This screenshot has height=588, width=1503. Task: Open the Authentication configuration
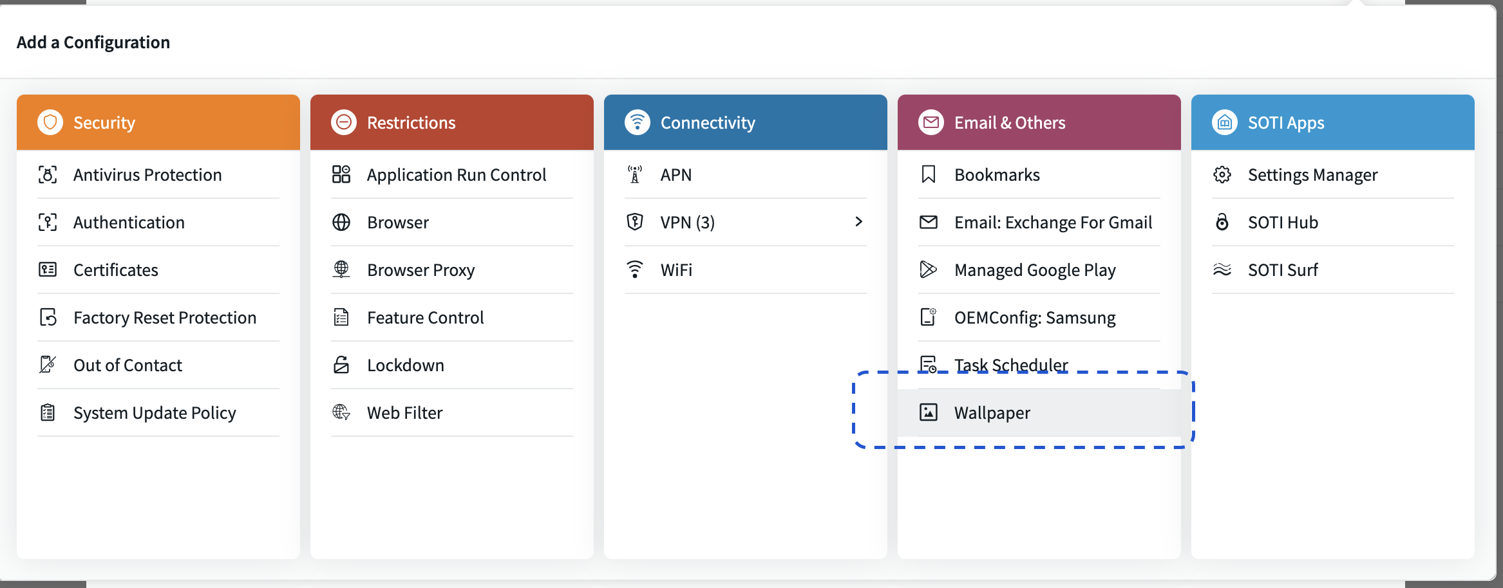129,223
